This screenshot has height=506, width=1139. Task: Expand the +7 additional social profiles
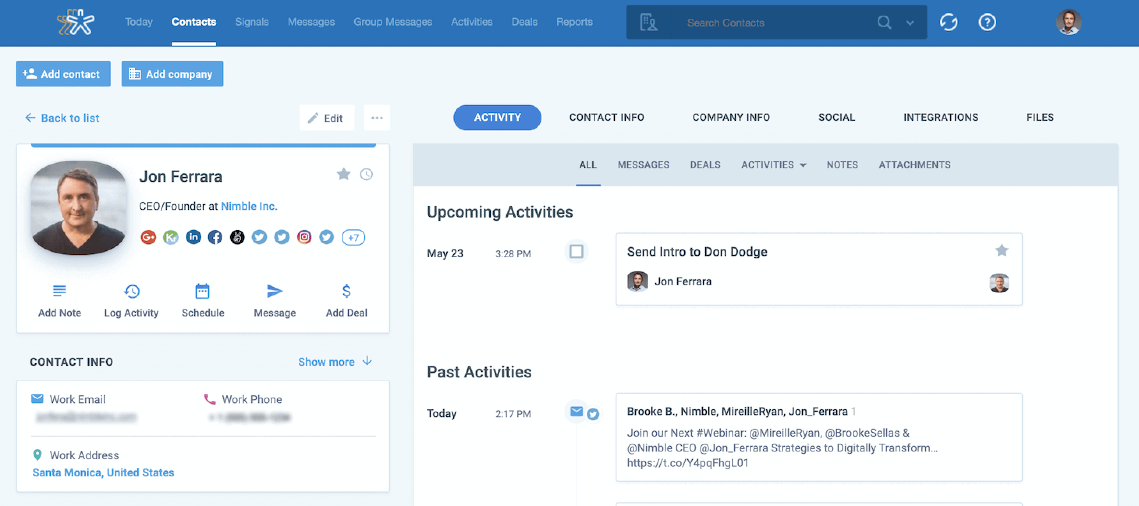(353, 237)
